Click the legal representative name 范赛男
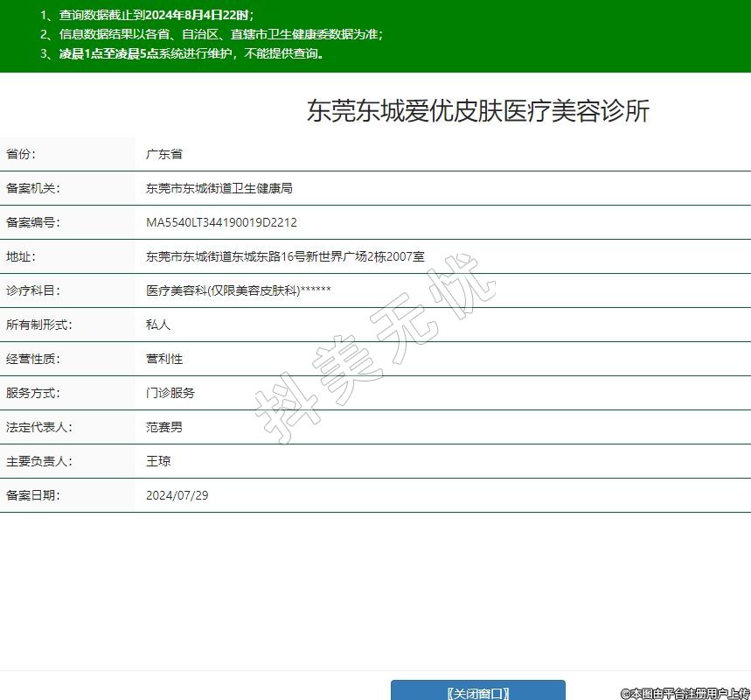 point(164,427)
